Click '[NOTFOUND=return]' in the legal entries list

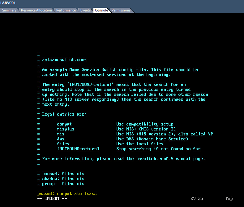(78, 149)
